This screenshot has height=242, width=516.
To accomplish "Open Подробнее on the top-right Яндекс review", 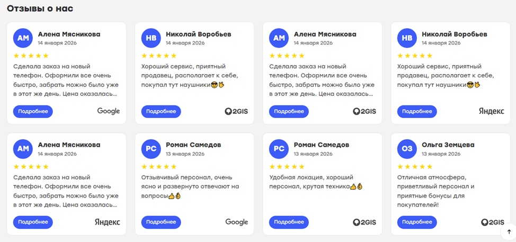I will coord(417,111).
